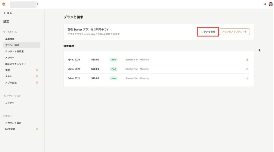Image resolution: width=274 pixels, height=152 pixels.
Task: Select クレジット使用量 in the sidebar
Action: pyautogui.click(x=14, y=51)
